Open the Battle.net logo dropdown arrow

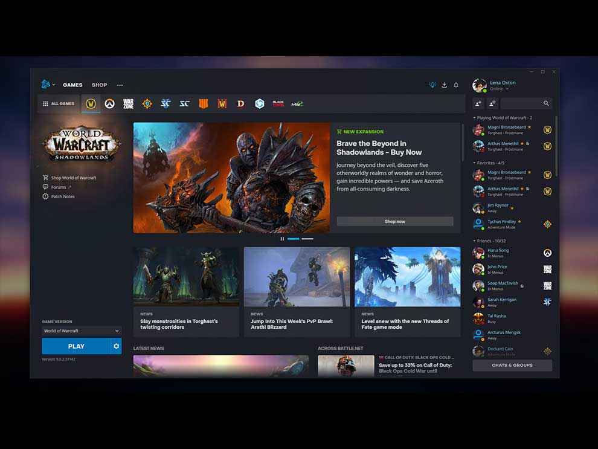(x=54, y=85)
